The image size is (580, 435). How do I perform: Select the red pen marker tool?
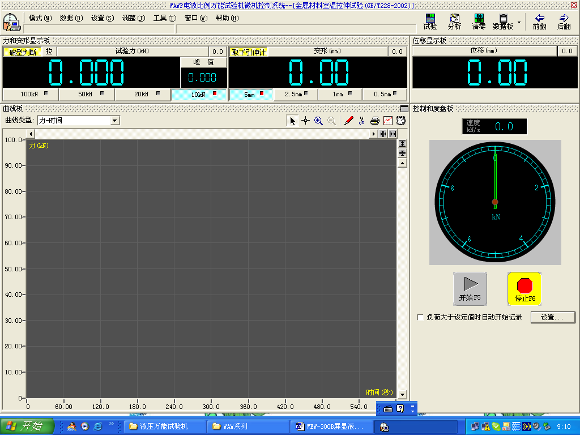tap(349, 121)
